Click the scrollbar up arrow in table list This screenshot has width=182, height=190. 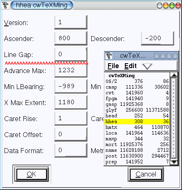click(174, 75)
